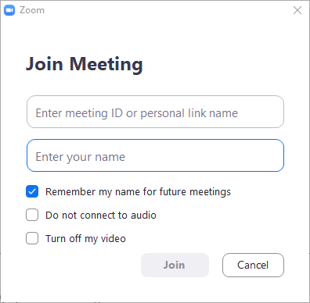Uncheck Remember my name for future meetings

click(32, 191)
